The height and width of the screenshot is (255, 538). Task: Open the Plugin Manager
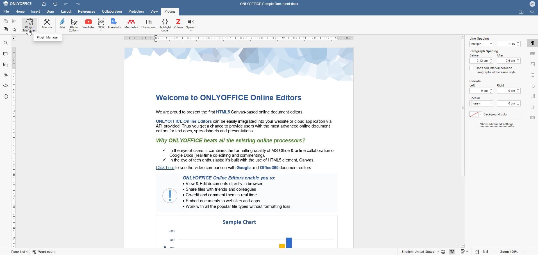[x=29, y=25]
